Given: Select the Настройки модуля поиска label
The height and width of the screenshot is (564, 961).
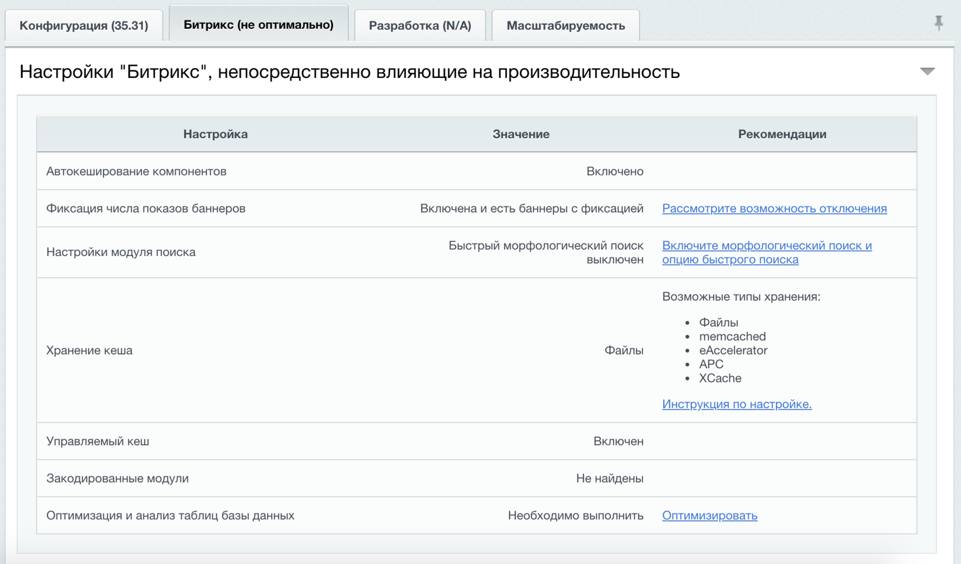Looking at the screenshot, I should pos(121,253).
